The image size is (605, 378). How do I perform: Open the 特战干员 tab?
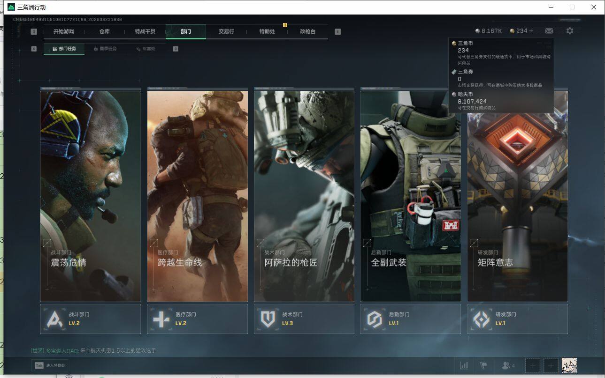pos(145,31)
